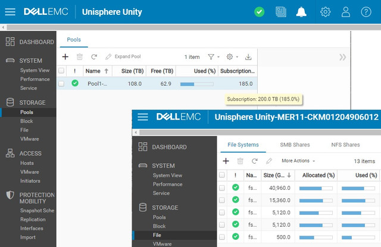
Task: Click Storage cylinder icon in Unity-MER11 window
Action: point(143,207)
